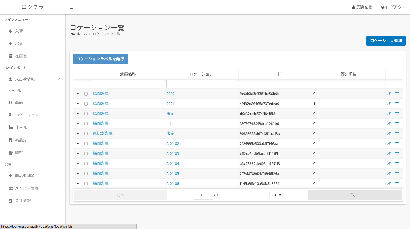Click the user icon beside 長浜 佑樹
The height and width of the screenshot is (229, 410).
click(x=354, y=7)
